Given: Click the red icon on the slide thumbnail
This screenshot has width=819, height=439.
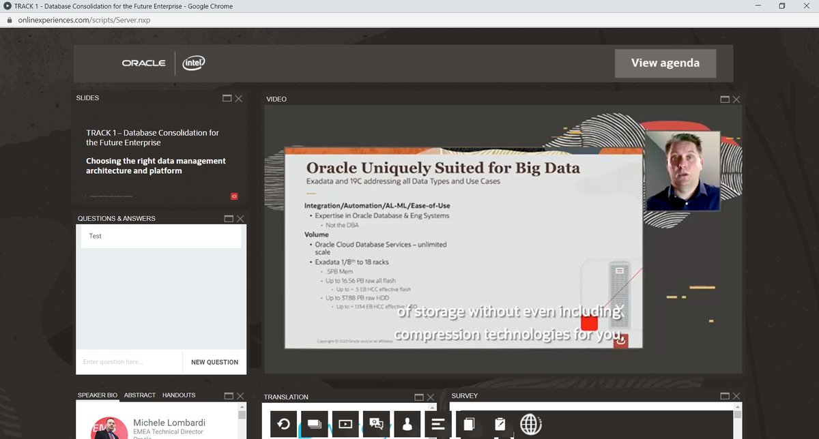Looking at the screenshot, I should click(234, 196).
